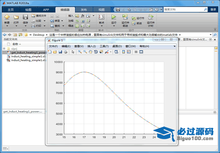Image resolution: width=220 pixels, height=153 pixels.
Task: Open the command window panel actions circle arrow
Action: [x=215, y=112]
